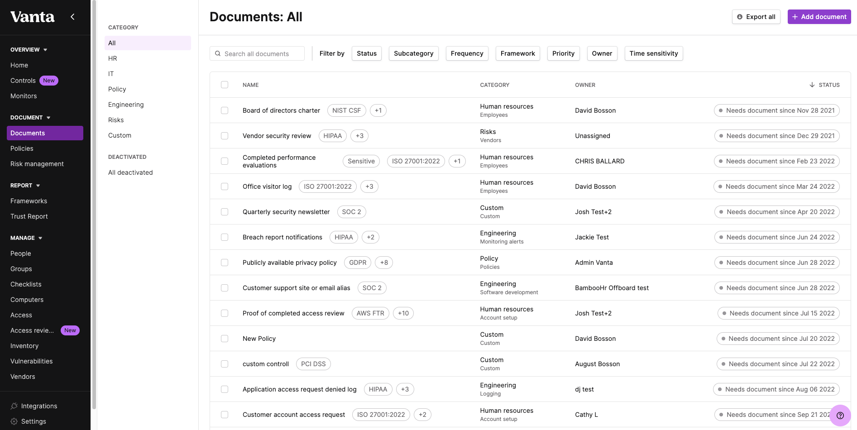Click the sidebar vertical scrollbar
The image size is (857, 430).
tap(94, 205)
